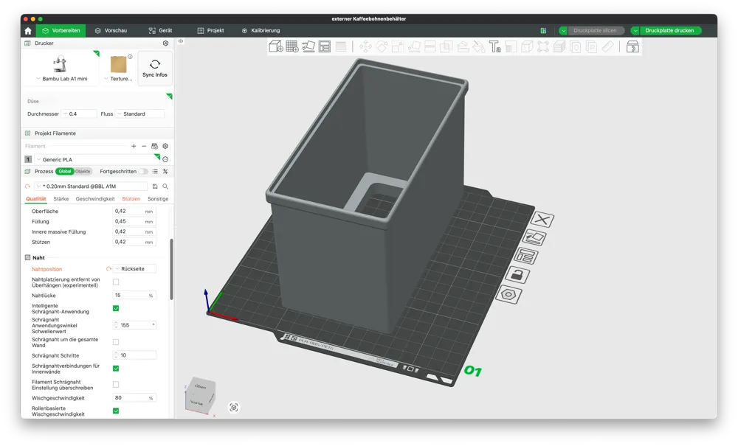Open the Durchmesser 0.4 nozzle dropdown

click(79, 114)
